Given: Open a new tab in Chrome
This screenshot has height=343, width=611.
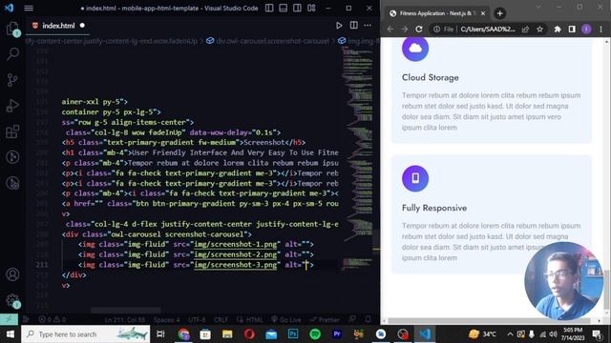Looking at the screenshot, I should tap(499, 13).
